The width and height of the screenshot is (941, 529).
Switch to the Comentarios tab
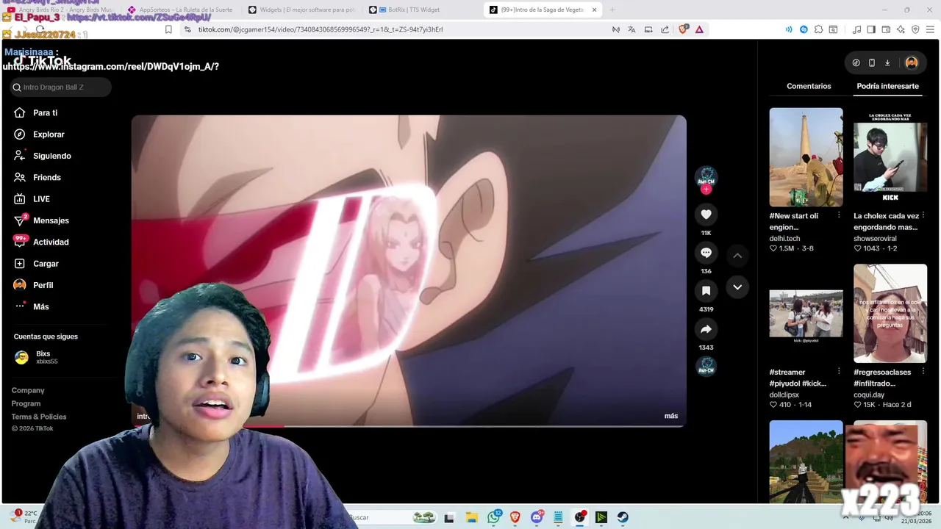click(x=809, y=86)
